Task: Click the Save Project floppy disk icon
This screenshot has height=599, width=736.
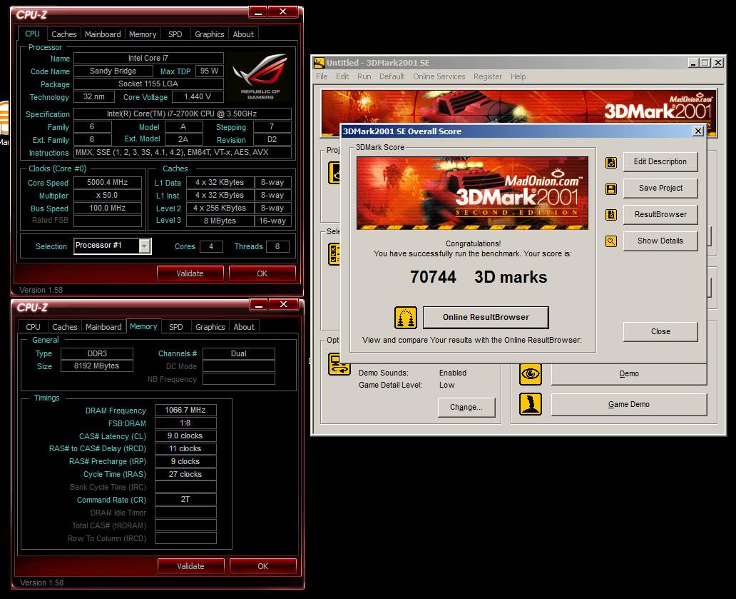Action: (x=610, y=189)
